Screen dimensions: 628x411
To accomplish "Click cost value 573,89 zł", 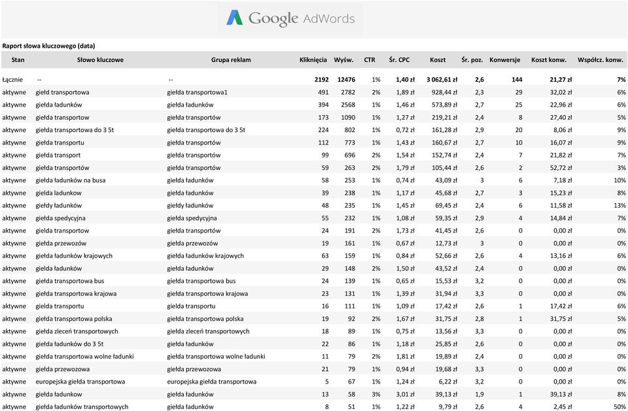I will pyautogui.click(x=445, y=105).
